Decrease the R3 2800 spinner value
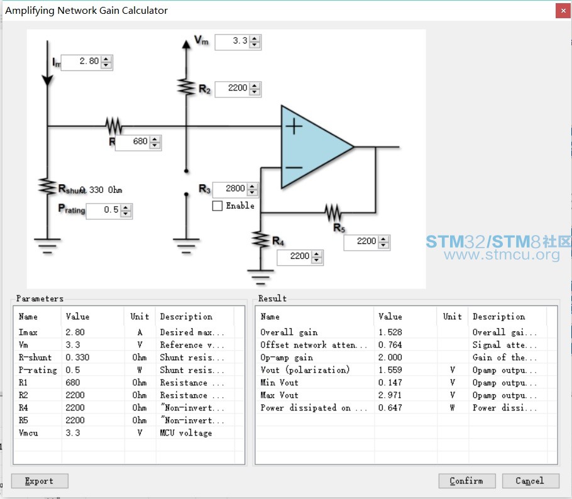The height and width of the screenshot is (499, 572). 252,192
